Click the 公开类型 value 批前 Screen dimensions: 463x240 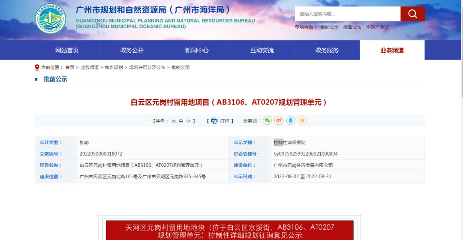84,143
